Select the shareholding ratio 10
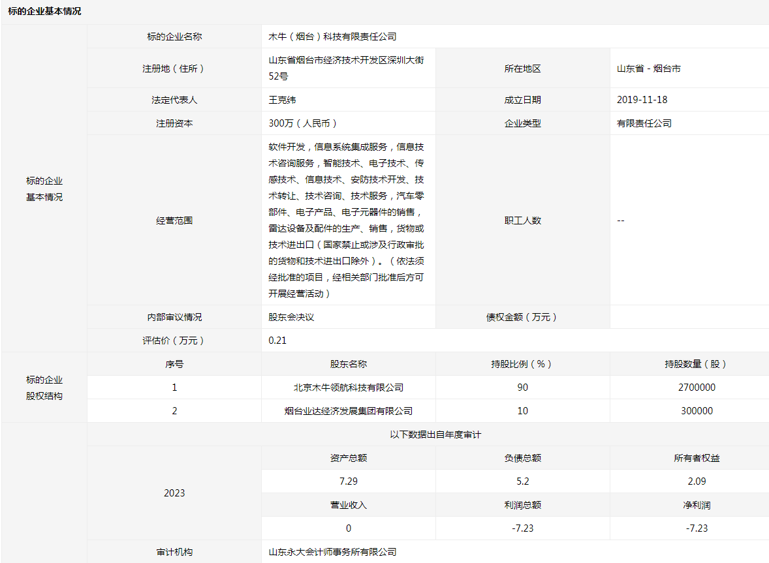Viewport: 769px width, 563px height. tap(522, 412)
